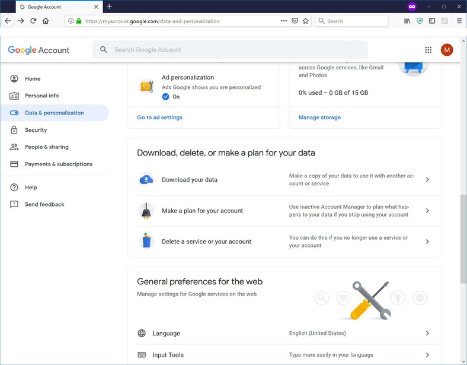Image resolution: width=467 pixels, height=365 pixels.
Task: Click the magnifier in Search Google Account
Action: 103,49
